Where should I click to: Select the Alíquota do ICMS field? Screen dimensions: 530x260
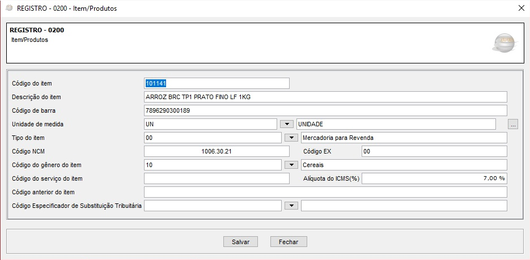(434, 178)
